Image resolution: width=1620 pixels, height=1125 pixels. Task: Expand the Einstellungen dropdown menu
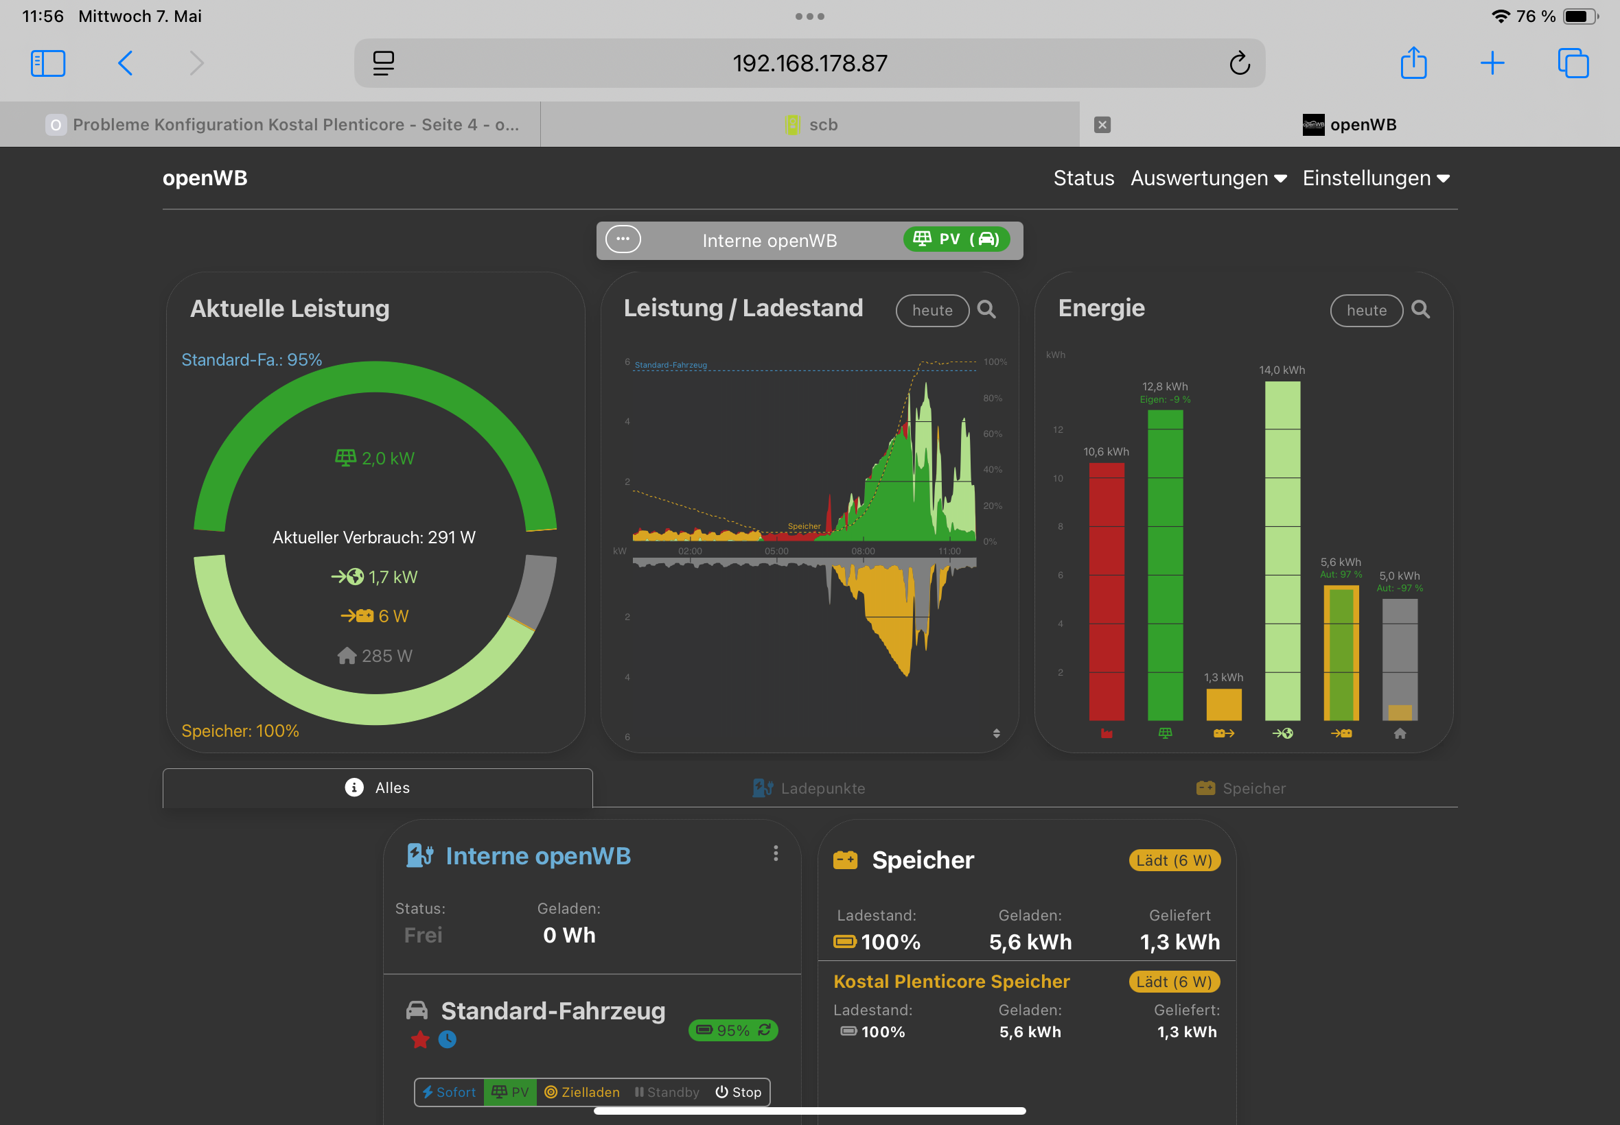1375,178
